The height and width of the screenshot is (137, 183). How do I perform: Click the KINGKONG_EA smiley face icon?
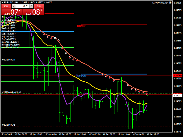click(x=170, y=3)
